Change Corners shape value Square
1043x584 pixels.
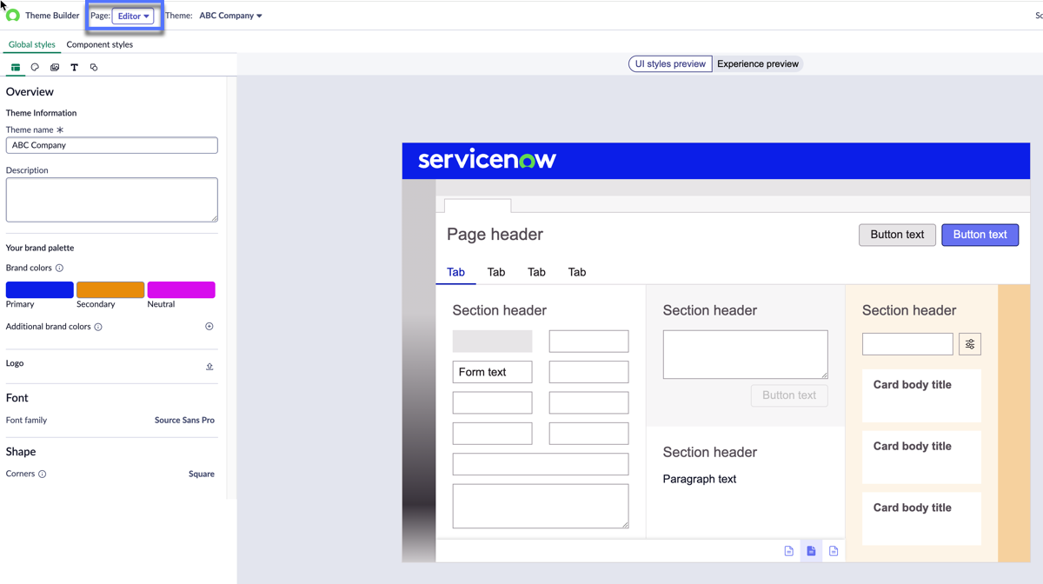(x=202, y=474)
